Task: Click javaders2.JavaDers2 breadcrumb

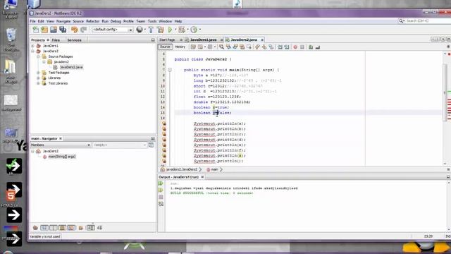Action: (182, 169)
